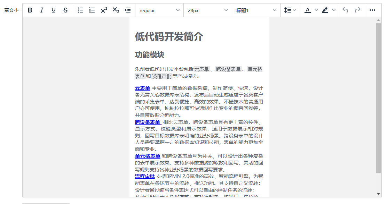Click the scrollbar down arrow

pos(379,194)
